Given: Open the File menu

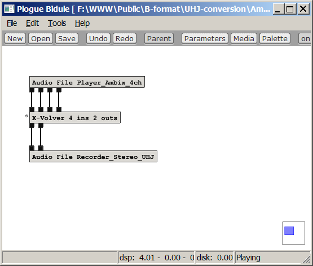Looking at the screenshot, I should coord(12,23).
